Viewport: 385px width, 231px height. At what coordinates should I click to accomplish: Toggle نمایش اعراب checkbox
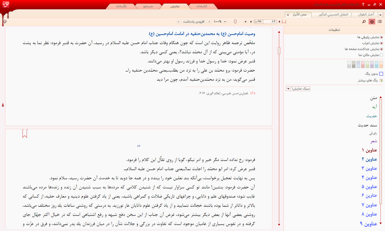pos(381,43)
